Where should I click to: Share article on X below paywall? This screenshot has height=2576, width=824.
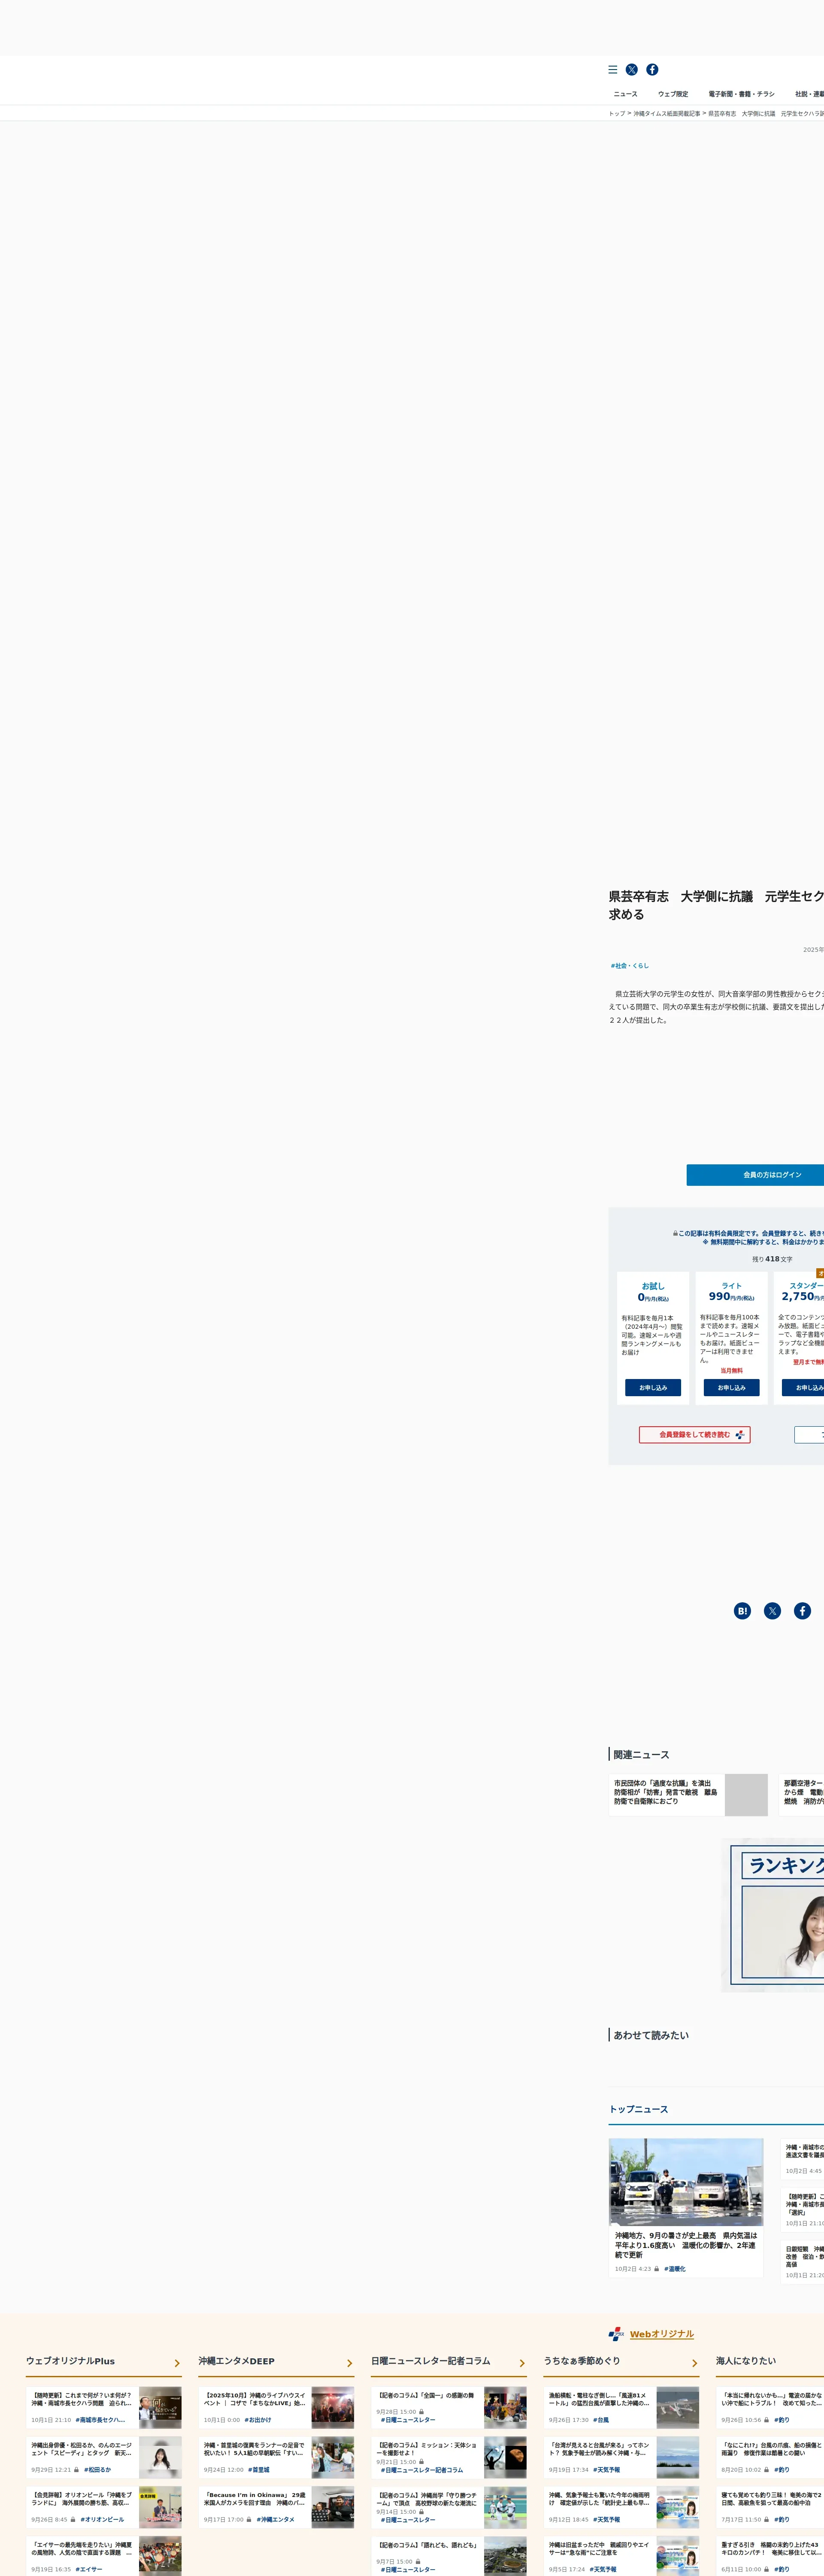pos(772,1611)
